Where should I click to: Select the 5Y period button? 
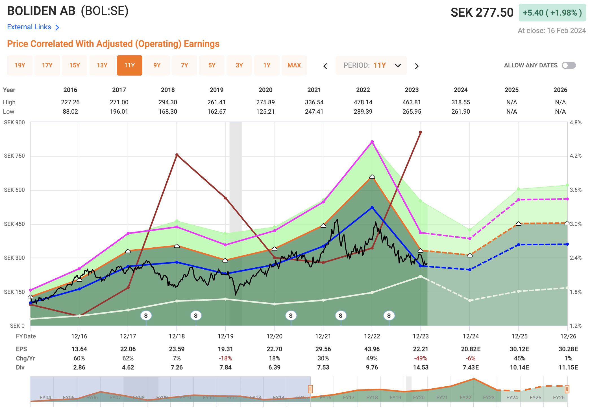tap(212, 65)
